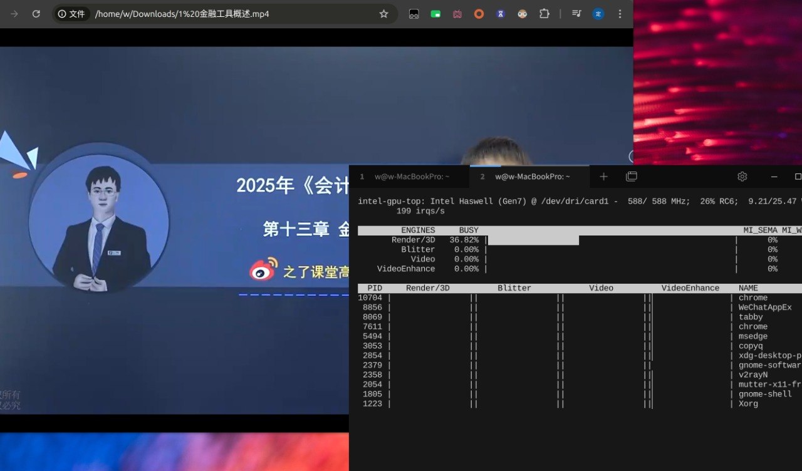
Task: Bookmark this page with the star icon
Action: [x=383, y=14]
